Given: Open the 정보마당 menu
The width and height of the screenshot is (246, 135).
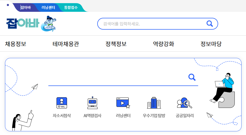Looking at the screenshot, I should (x=211, y=44).
